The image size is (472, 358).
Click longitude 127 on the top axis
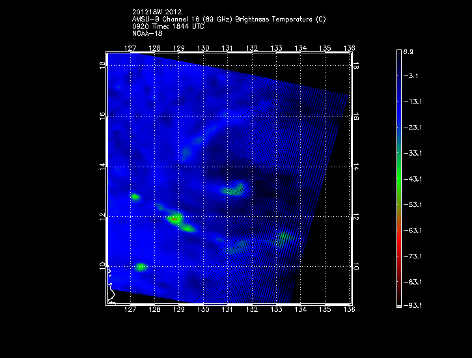pyautogui.click(x=130, y=48)
